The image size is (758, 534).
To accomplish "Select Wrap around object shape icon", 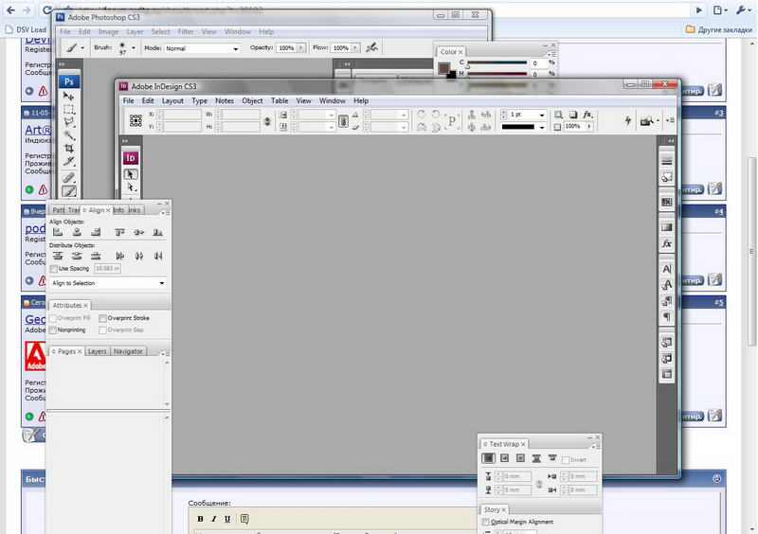I will (x=520, y=458).
